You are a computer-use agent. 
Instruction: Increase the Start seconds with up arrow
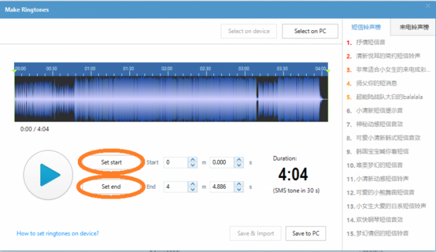(239, 159)
